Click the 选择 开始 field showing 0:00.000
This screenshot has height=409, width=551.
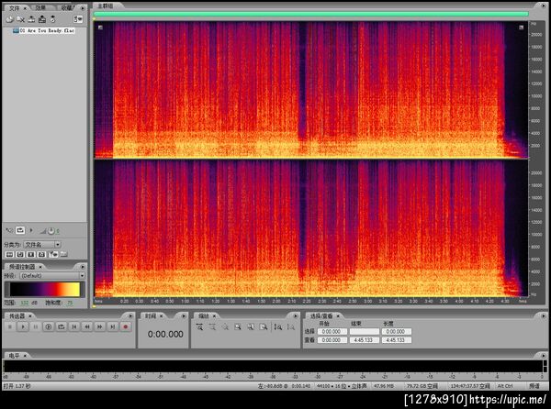pos(332,331)
